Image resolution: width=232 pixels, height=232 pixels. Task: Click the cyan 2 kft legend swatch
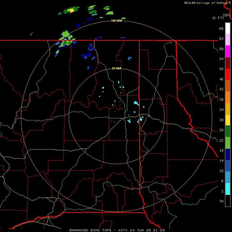[228, 189]
